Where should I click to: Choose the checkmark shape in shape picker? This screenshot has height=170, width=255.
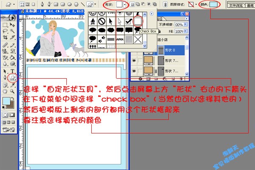[129, 21]
